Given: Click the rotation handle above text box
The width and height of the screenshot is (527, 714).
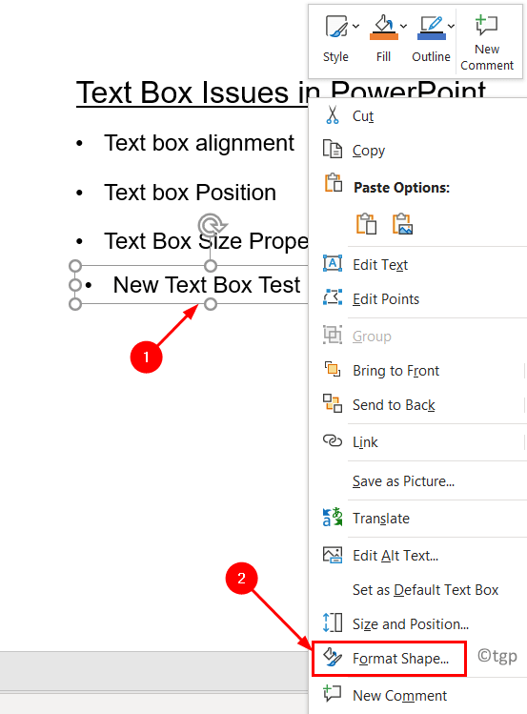Looking at the screenshot, I should [x=212, y=225].
